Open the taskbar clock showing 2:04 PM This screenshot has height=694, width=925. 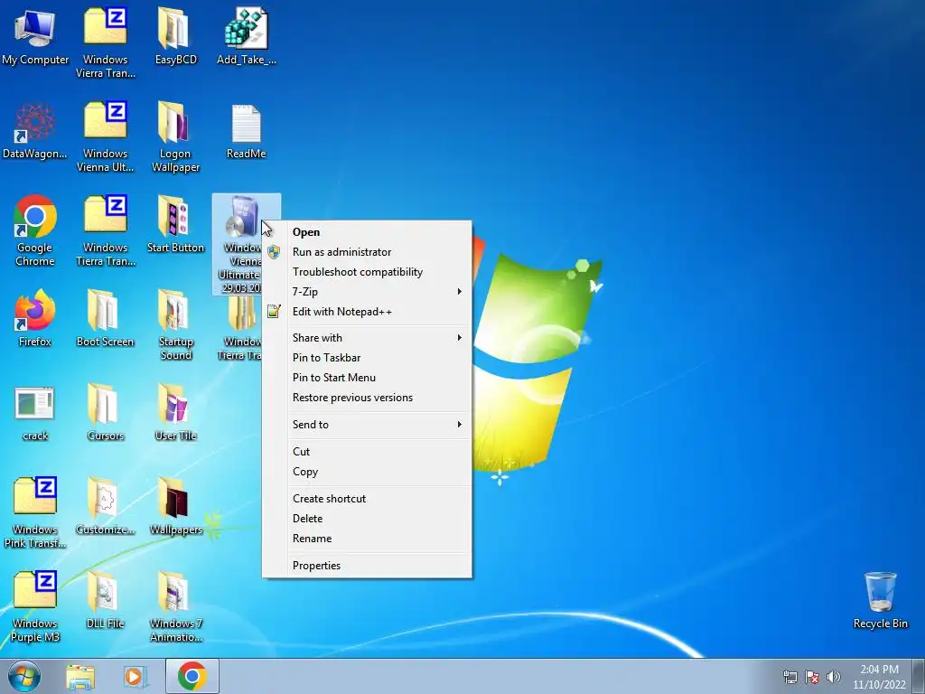coord(879,677)
